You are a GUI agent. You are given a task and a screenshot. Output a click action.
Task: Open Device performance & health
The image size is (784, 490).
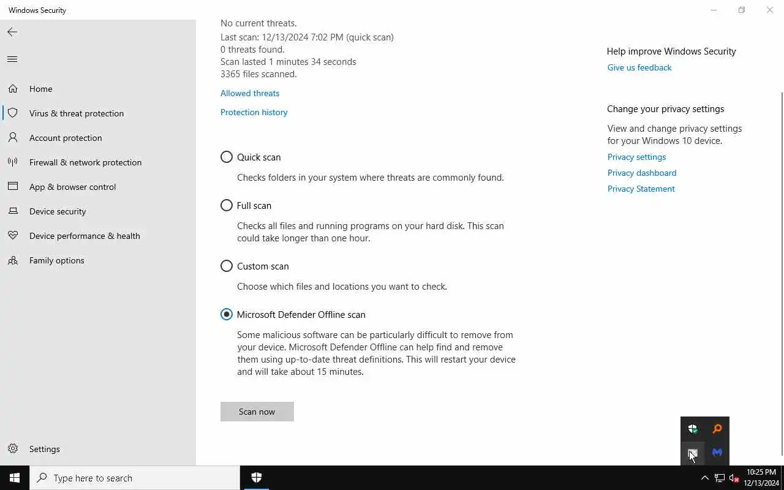pyautogui.click(x=98, y=236)
